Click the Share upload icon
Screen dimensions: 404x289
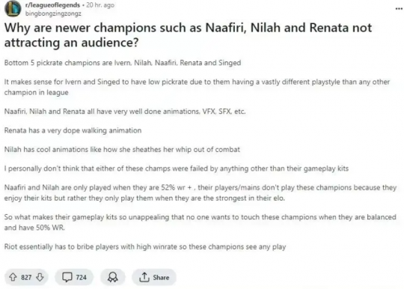click(x=144, y=277)
